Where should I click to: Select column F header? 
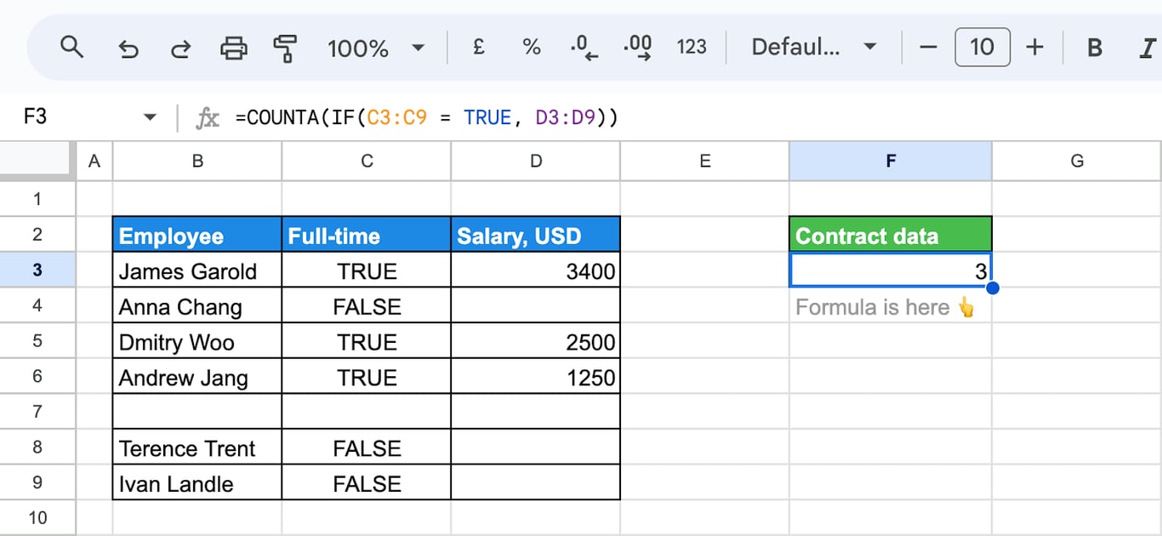[891, 161]
